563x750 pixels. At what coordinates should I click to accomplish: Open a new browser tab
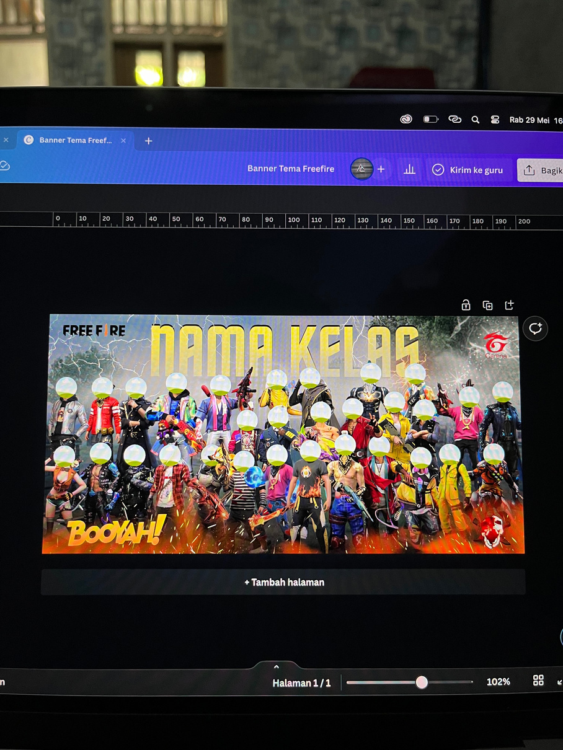[x=148, y=141]
